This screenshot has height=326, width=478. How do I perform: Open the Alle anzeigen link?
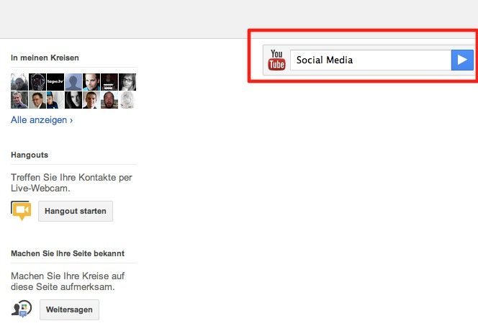[42, 120]
